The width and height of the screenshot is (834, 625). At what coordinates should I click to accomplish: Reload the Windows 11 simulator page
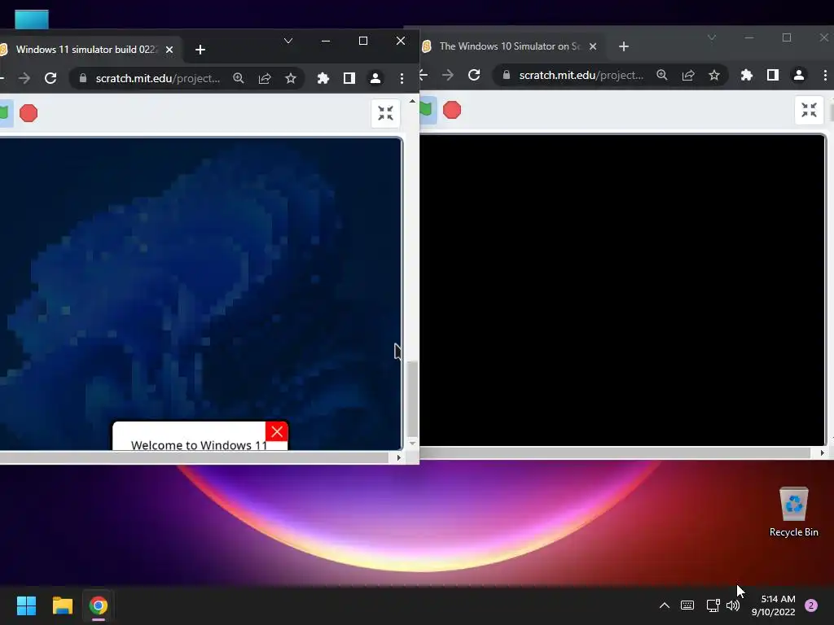coord(50,79)
